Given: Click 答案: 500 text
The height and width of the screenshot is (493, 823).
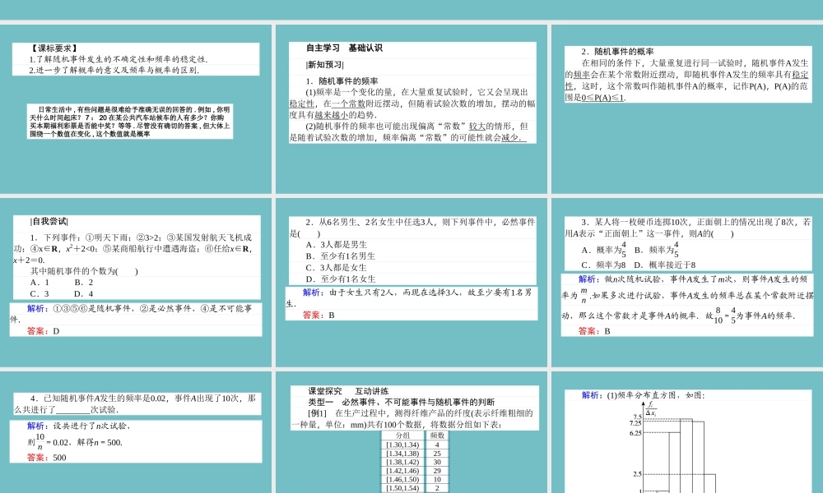Looking at the screenshot, I should pos(47,458).
